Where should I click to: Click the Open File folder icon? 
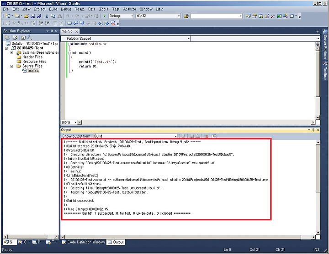tap(27, 16)
